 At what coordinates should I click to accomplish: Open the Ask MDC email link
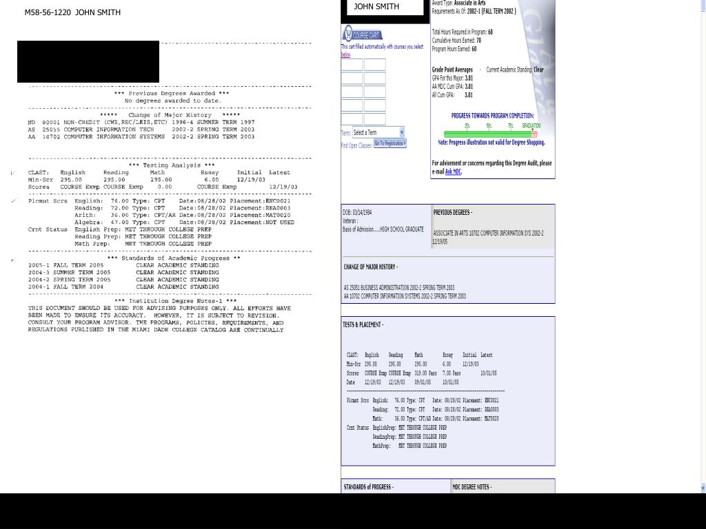coord(453,172)
